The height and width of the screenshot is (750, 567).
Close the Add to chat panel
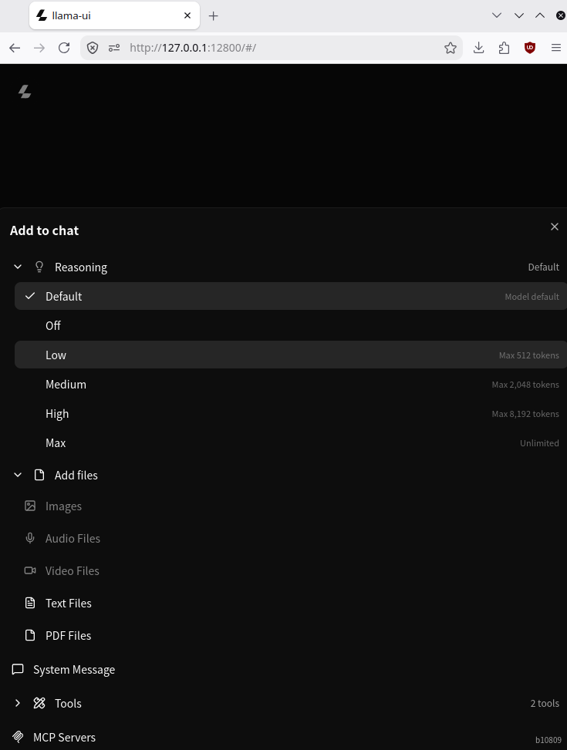tap(555, 227)
